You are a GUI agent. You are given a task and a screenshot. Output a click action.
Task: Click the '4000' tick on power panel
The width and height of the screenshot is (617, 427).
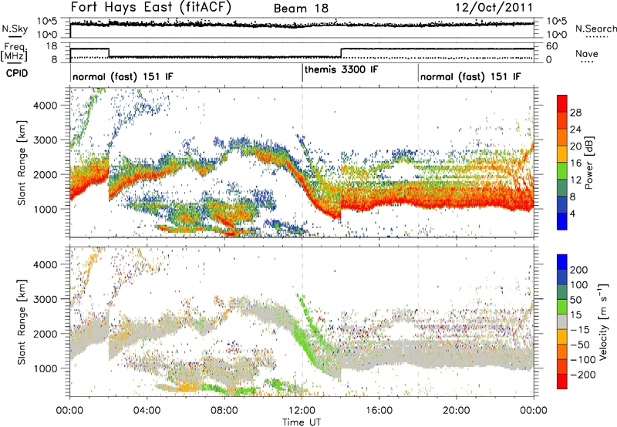pos(46,106)
